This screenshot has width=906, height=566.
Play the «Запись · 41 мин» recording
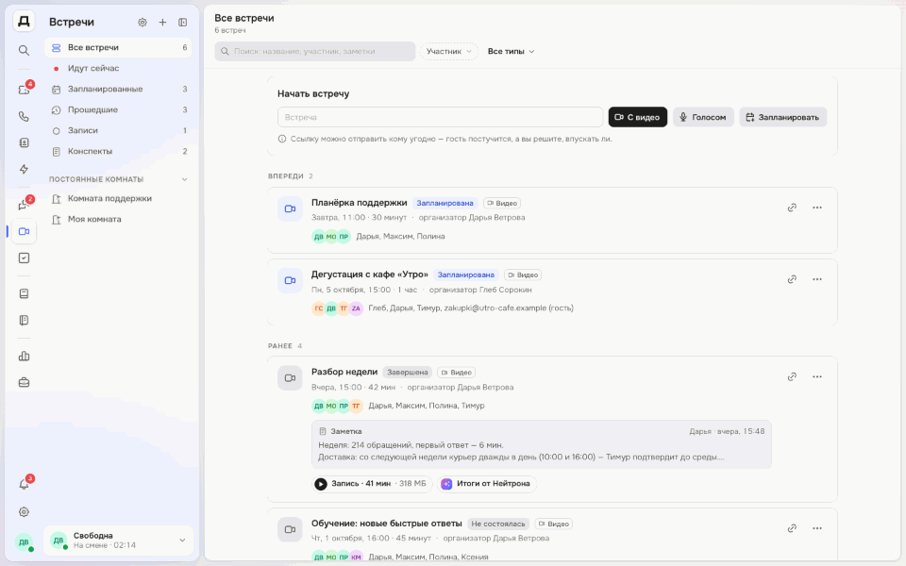[x=372, y=483]
